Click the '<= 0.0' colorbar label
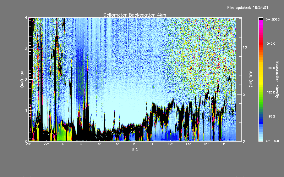The width and height of the screenshot is (284, 177). 273,141
